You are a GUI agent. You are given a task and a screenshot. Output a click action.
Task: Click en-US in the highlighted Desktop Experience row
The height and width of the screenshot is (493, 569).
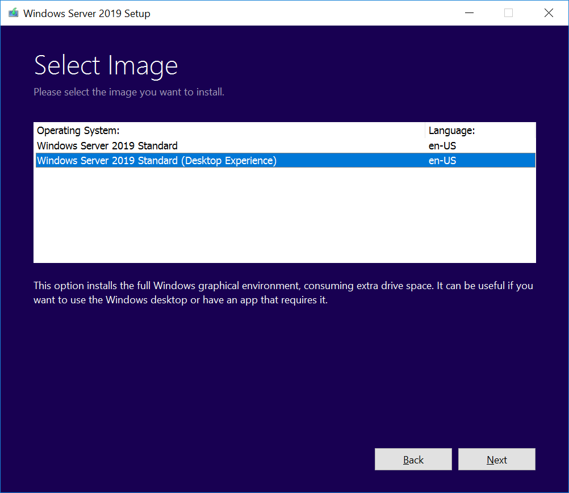(442, 161)
